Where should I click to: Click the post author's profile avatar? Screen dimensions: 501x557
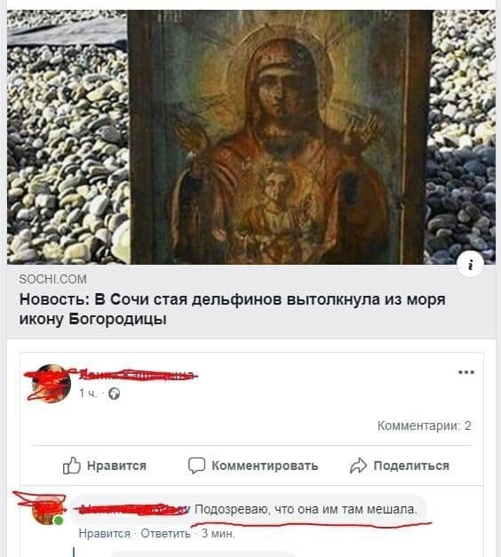(51, 384)
